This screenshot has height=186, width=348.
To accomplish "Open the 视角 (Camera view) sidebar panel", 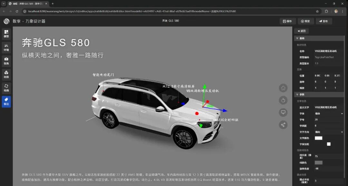I will [x=6, y=61].
